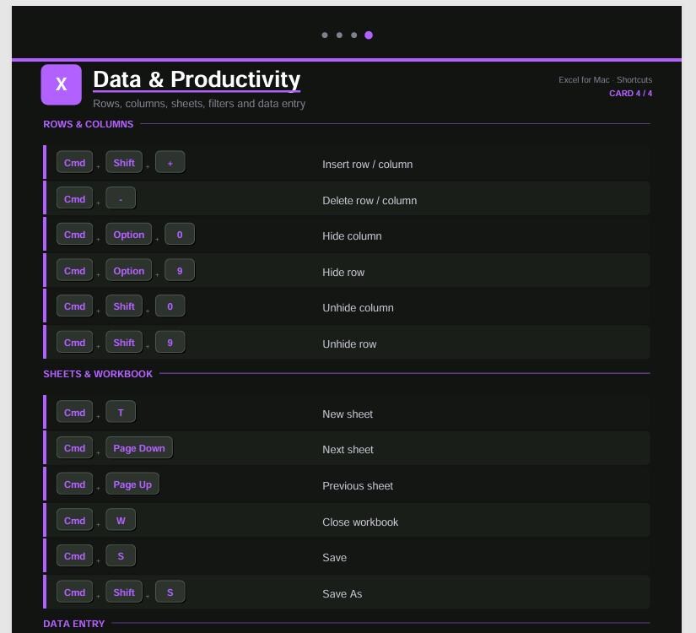This screenshot has height=633, width=696.
Task: Click the 'Close workbook' description
Action: point(360,522)
